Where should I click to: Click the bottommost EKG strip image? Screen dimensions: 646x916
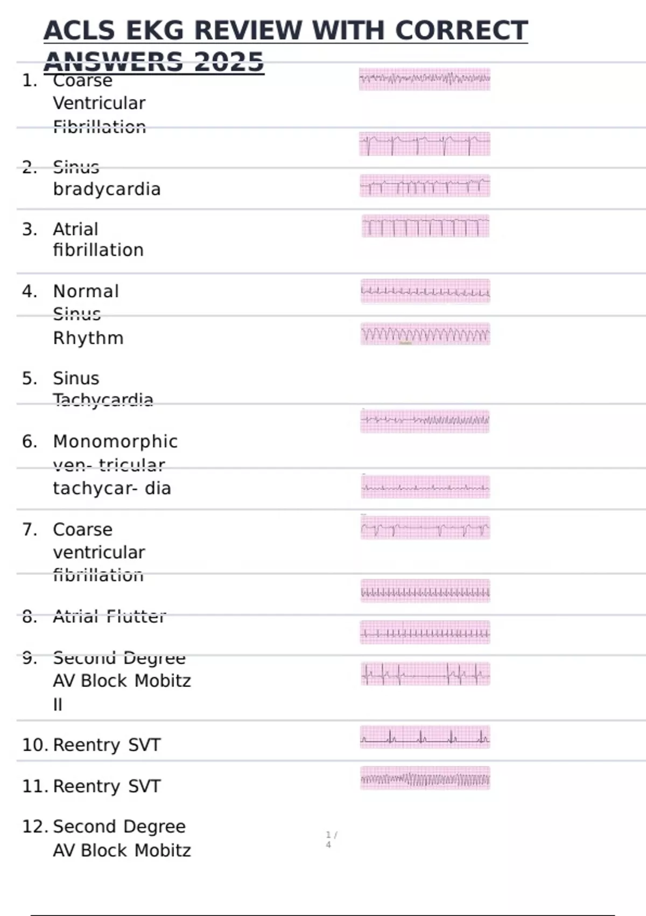pyautogui.click(x=425, y=778)
